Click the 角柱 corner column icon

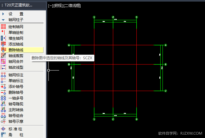(3, 135)
